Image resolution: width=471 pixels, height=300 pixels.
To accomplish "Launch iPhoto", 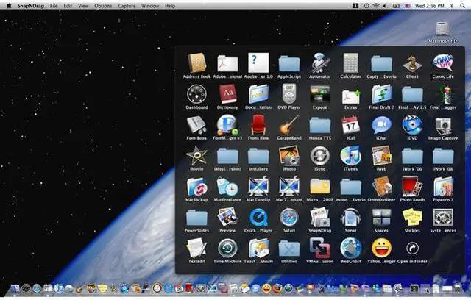I will [x=289, y=156].
